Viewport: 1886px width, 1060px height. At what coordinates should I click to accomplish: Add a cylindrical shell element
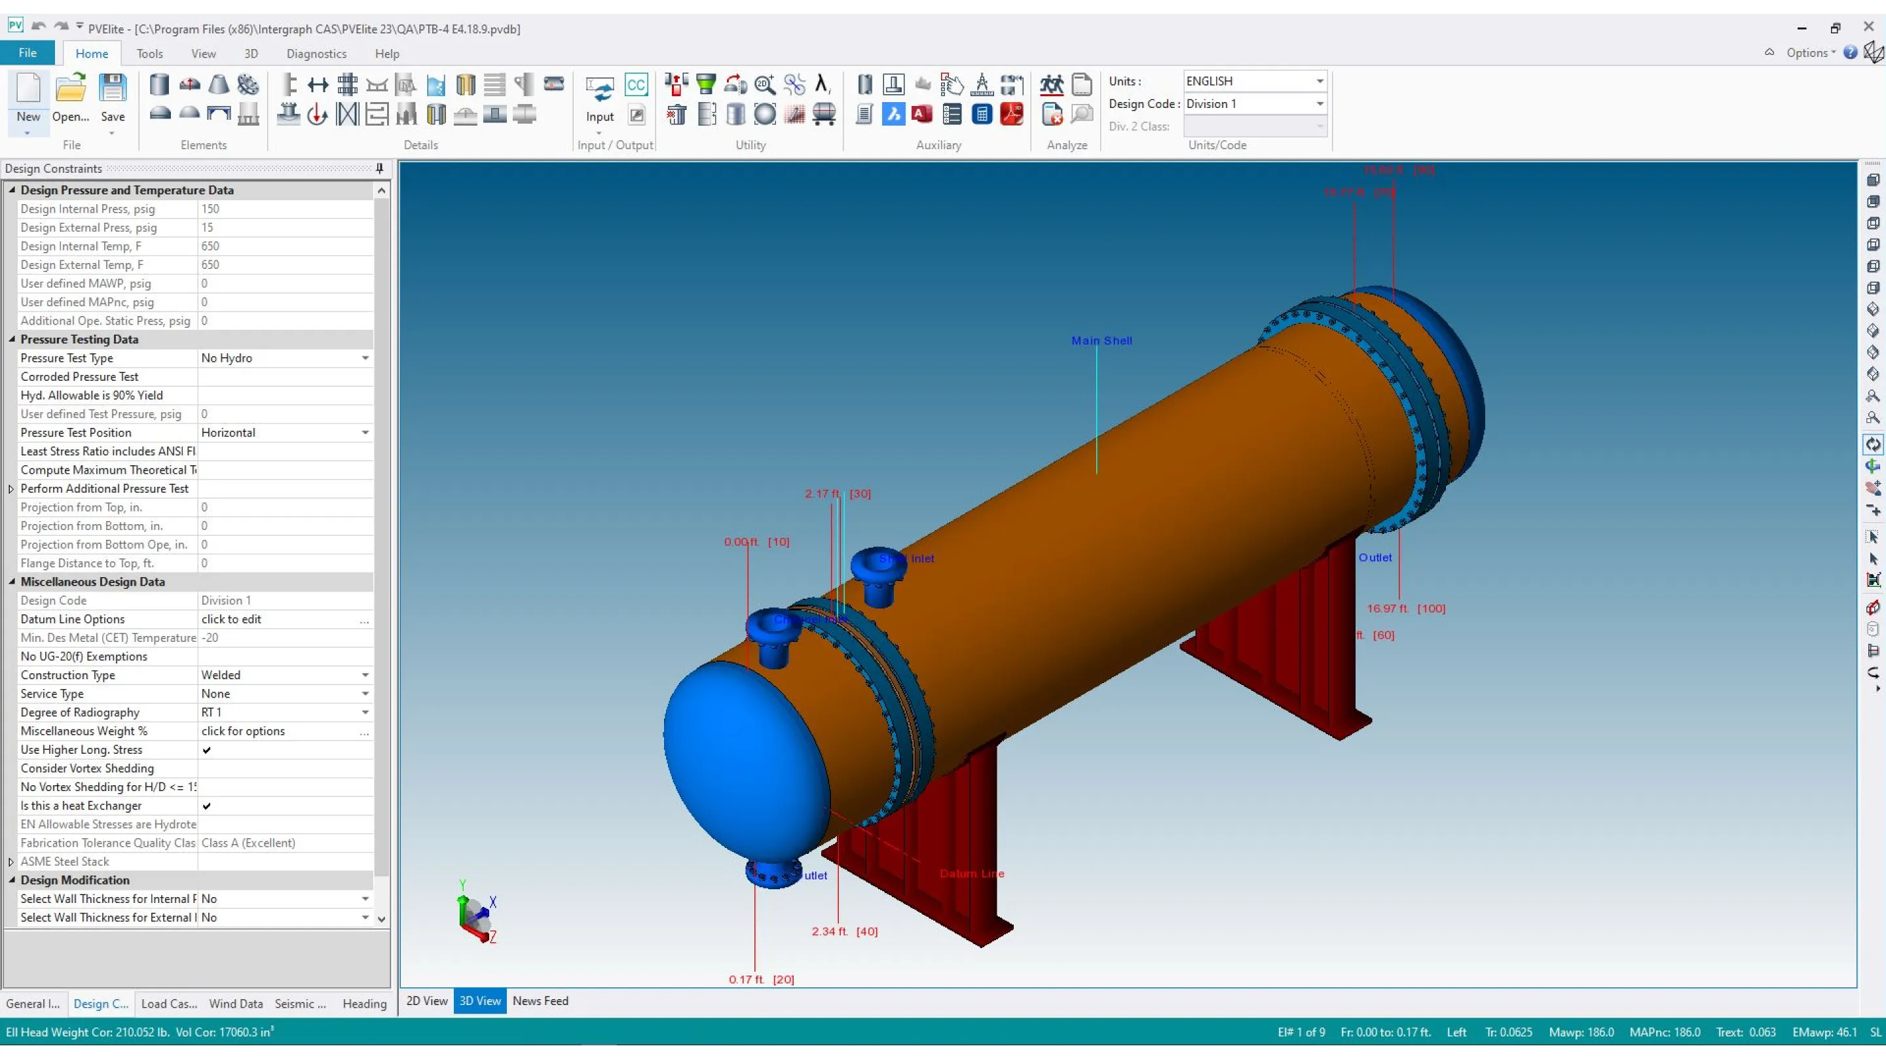(159, 85)
